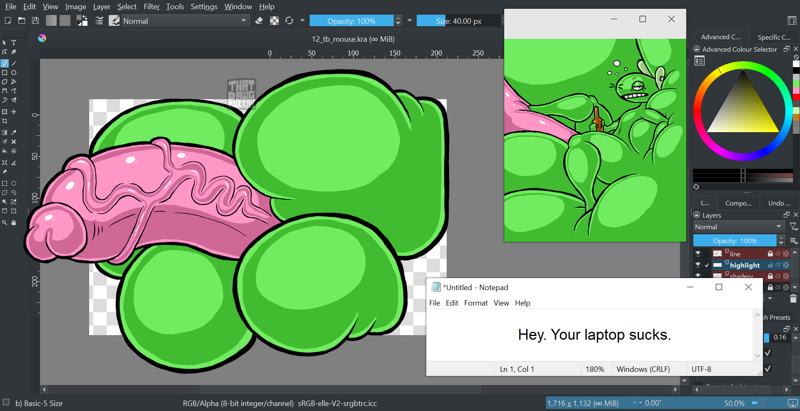Switch to the Specific C... colour tab
The image size is (800, 411).
pos(774,37)
